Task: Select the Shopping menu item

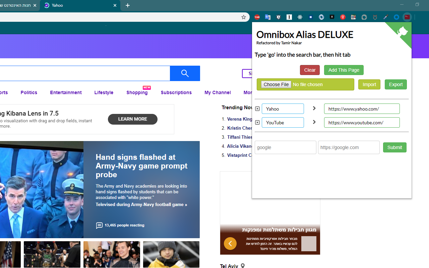Action: pos(137,92)
